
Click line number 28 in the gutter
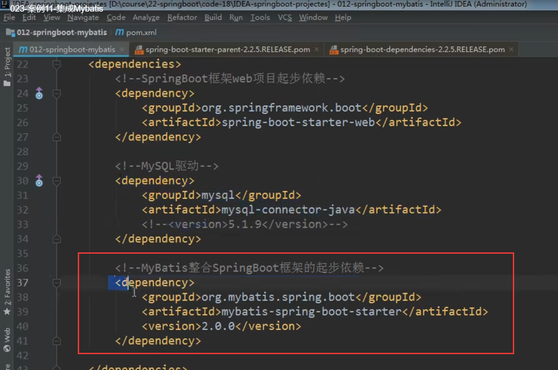(22, 152)
